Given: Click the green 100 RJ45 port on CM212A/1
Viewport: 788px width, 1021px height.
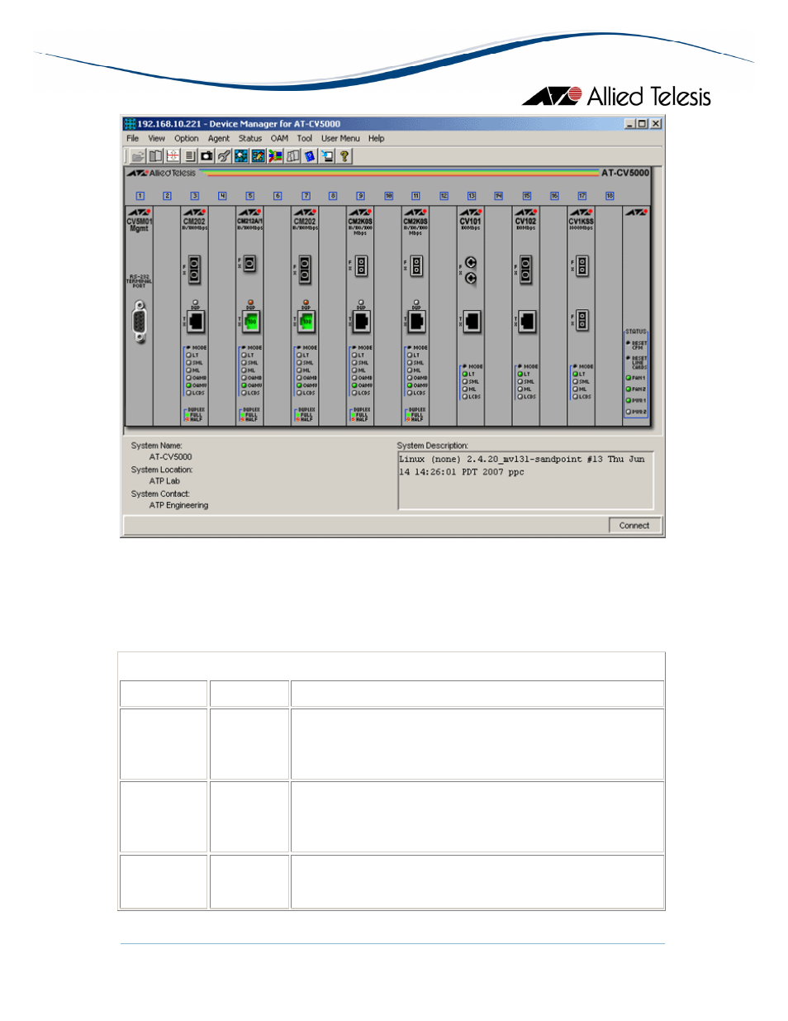Looking at the screenshot, I should pyautogui.click(x=251, y=321).
